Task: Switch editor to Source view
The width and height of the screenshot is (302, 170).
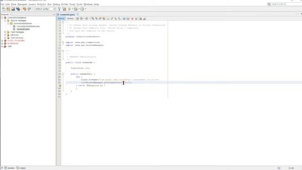Action: click(61, 18)
